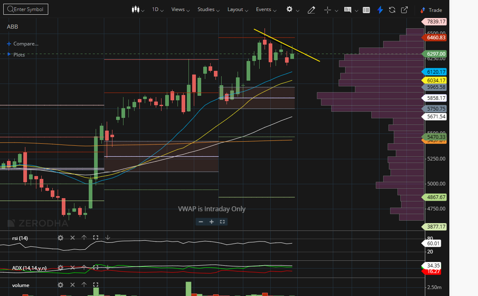Click the rsi value 60.01 label

point(432,243)
